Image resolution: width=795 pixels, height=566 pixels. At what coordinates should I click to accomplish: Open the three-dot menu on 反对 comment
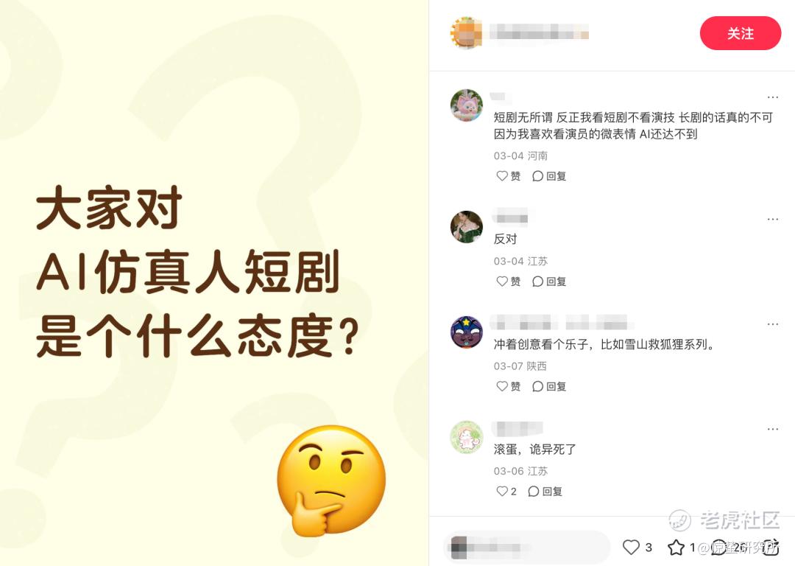(x=773, y=219)
